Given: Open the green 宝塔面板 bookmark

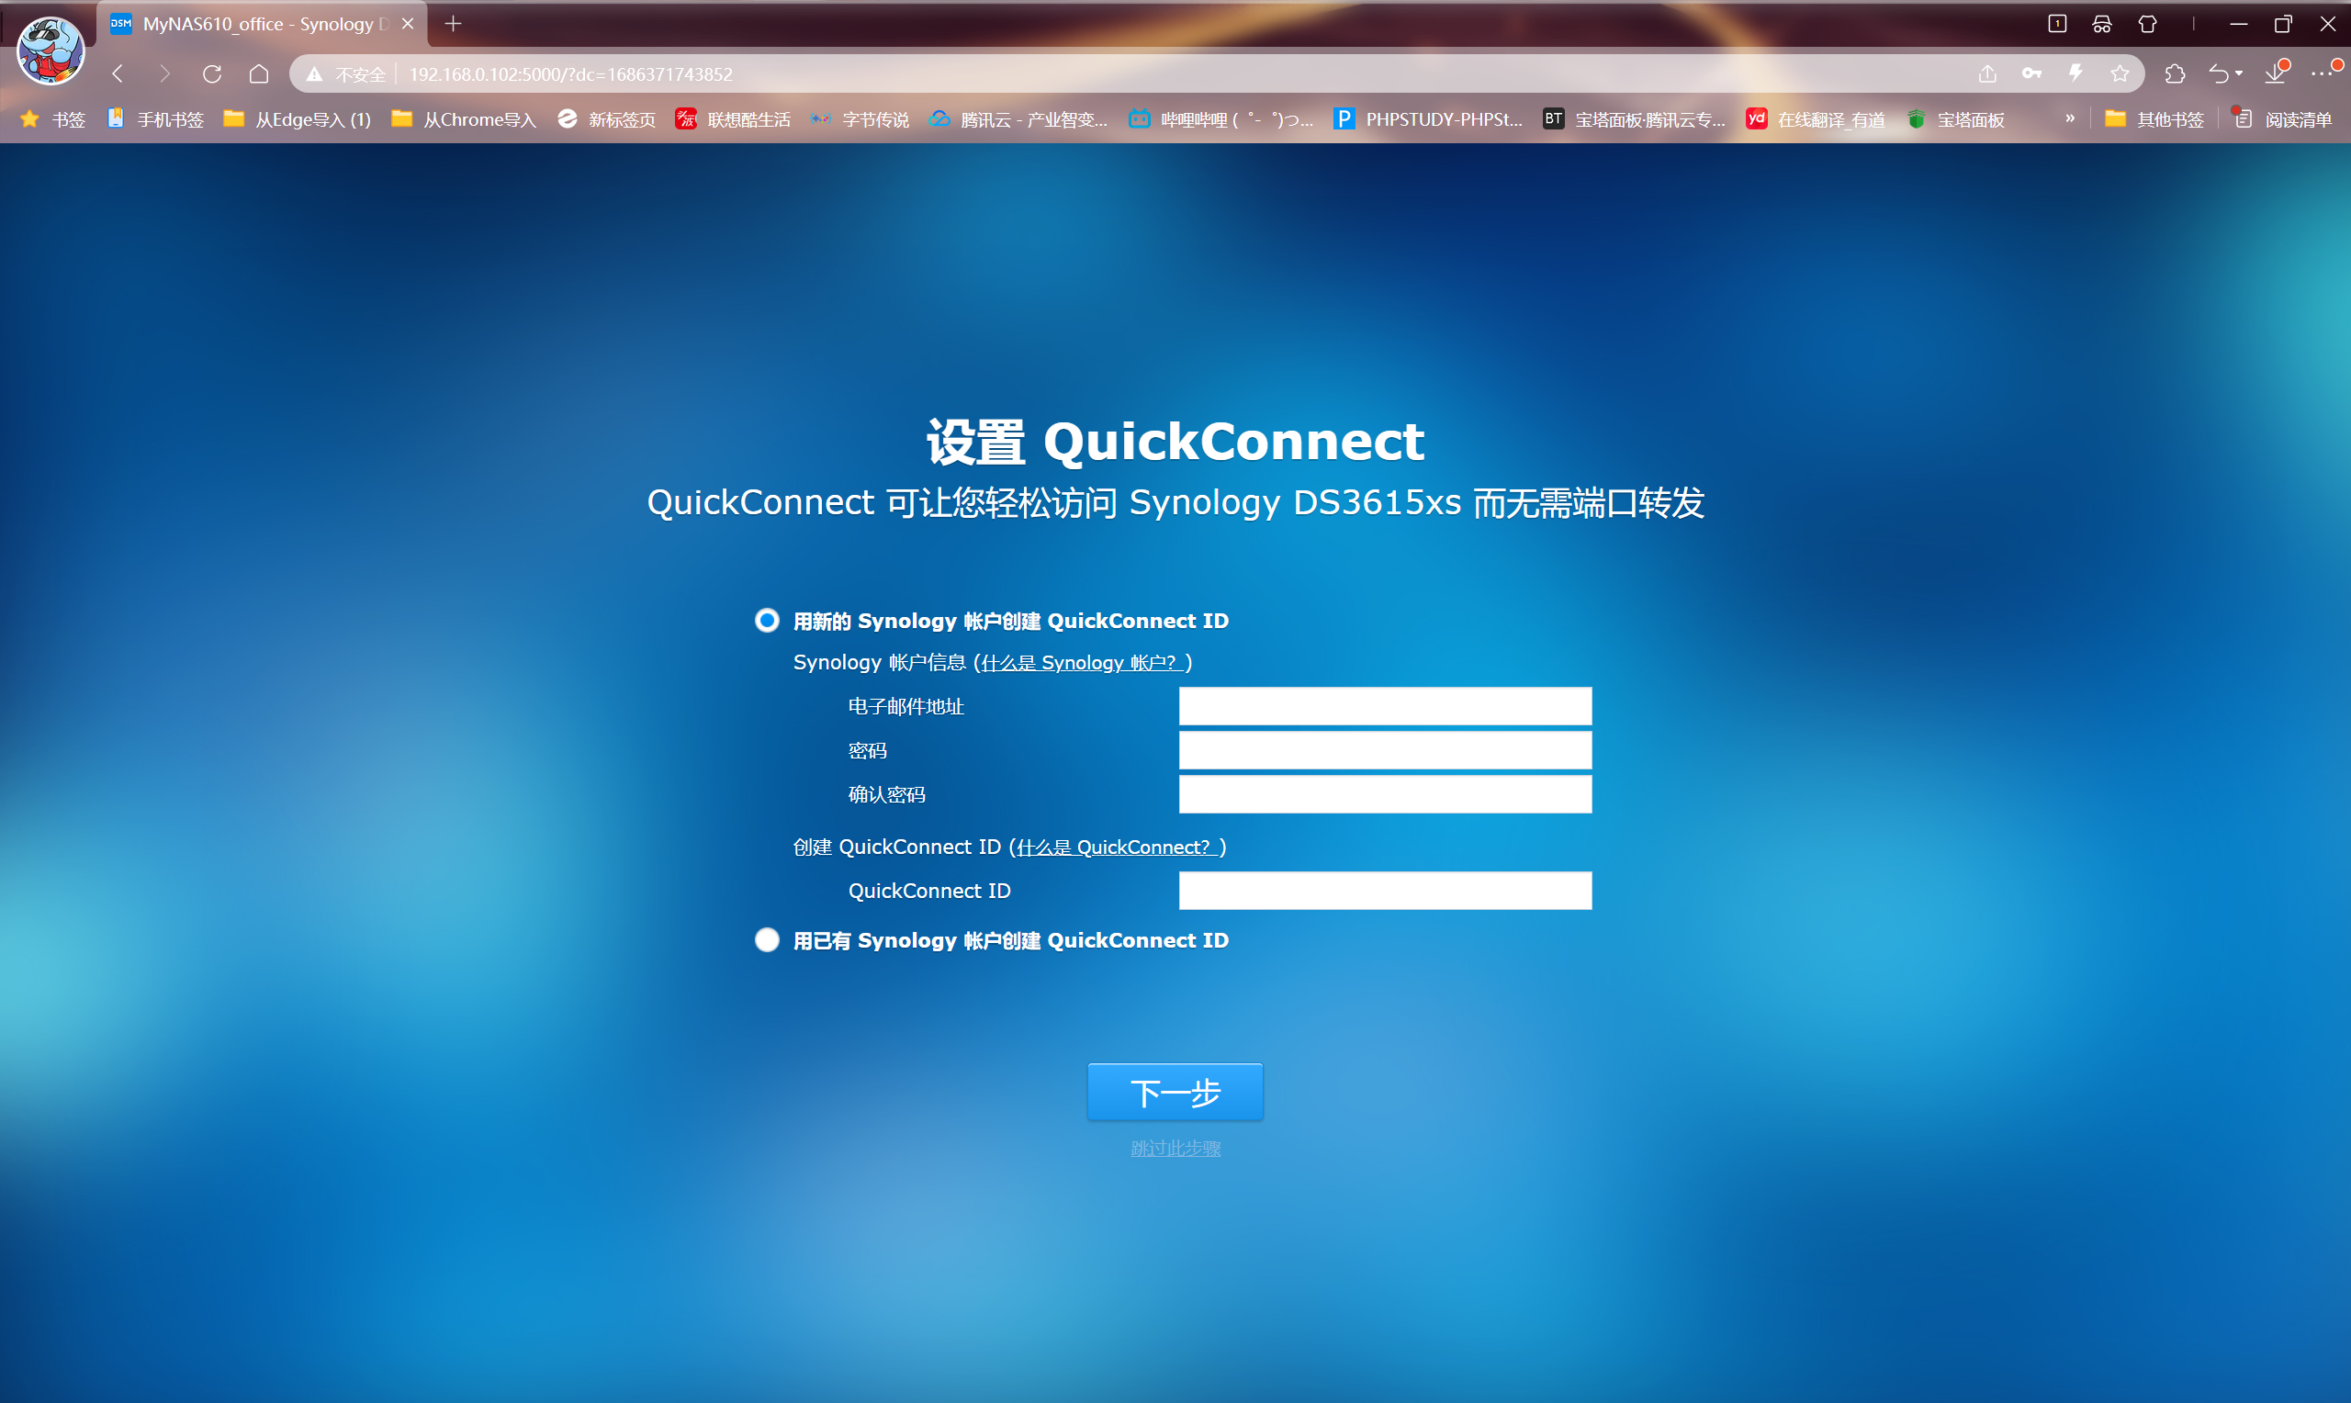Looking at the screenshot, I should pos(1955,119).
